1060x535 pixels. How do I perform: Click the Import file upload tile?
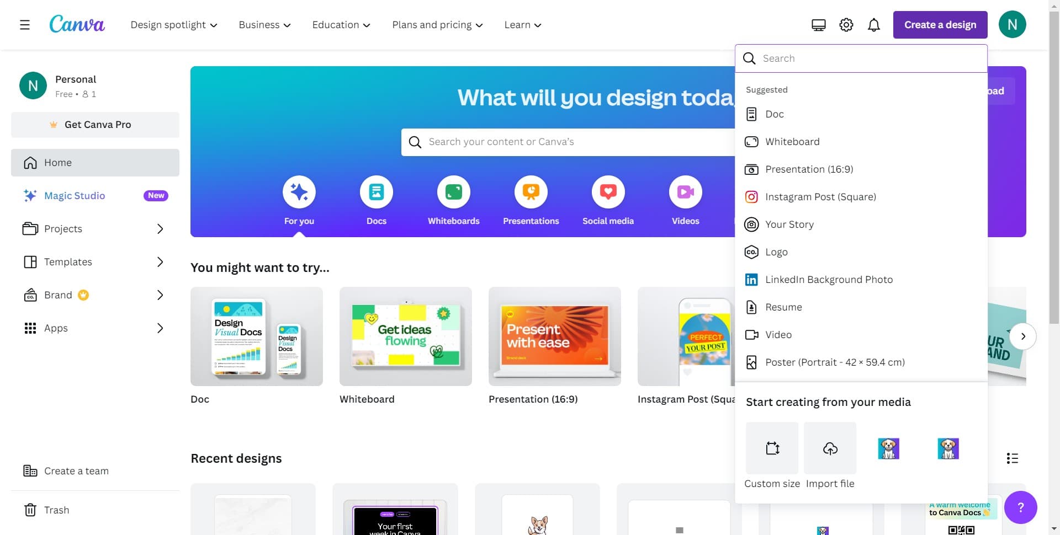click(x=830, y=448)
